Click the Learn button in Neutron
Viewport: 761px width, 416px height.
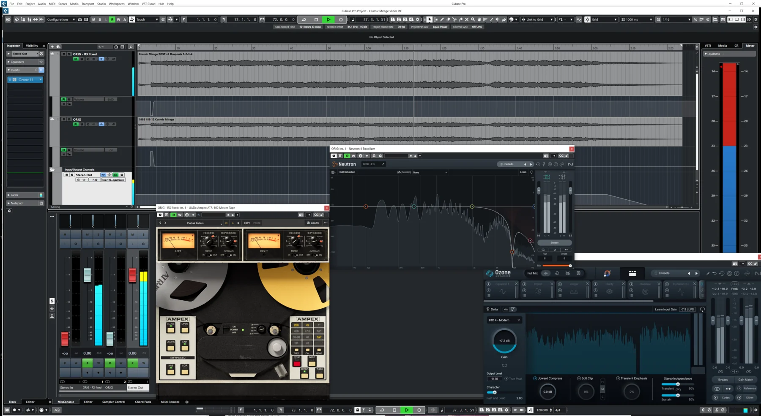click(523, 172)
